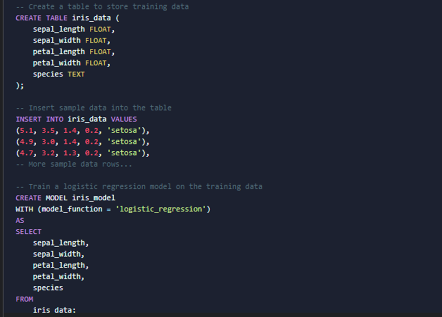Click 'sepal_width,' in the SELECT list
442x317 pixels.
(58, 254)
